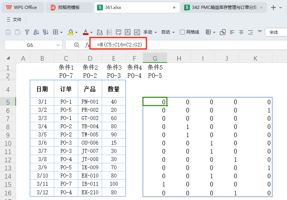Open the 文件 menu
This screenshot has height=200, width=287.
(14, 19)
